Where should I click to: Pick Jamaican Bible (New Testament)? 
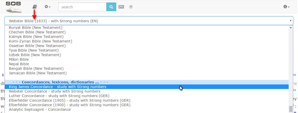click(37, 73)
